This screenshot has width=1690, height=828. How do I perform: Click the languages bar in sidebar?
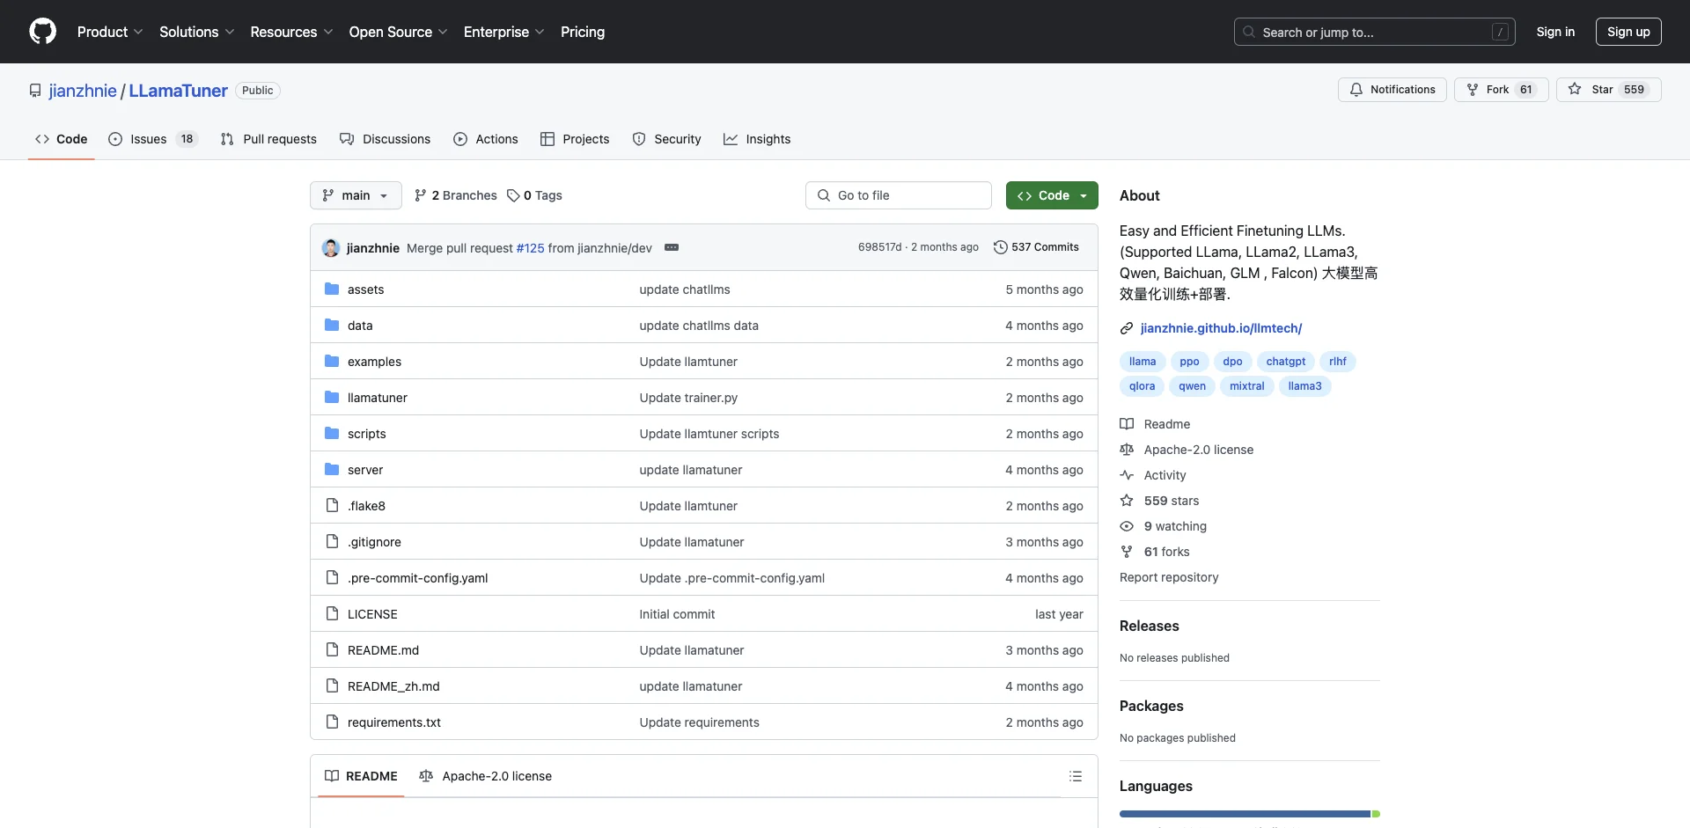click(1250, 814)
